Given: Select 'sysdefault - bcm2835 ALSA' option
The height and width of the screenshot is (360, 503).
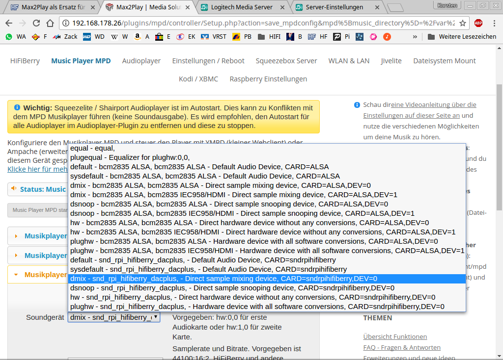Looking at the screenshot, I should pos(267,176).
